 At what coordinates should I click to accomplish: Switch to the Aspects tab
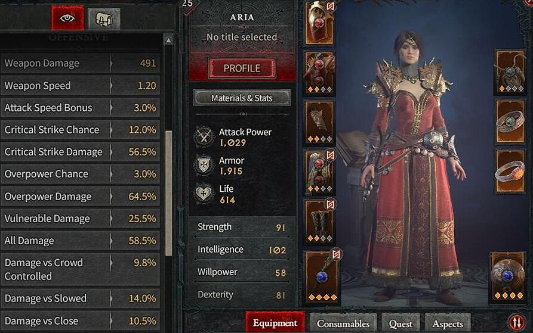(x=448, y=324)
